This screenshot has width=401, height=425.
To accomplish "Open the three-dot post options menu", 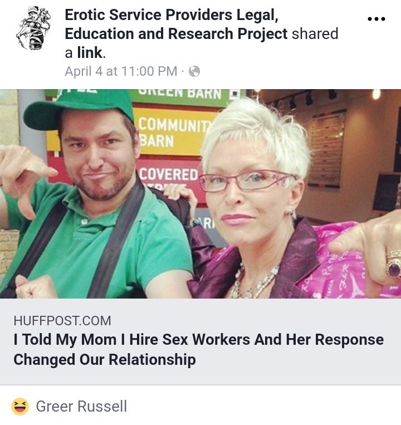I will pos(376,19).
